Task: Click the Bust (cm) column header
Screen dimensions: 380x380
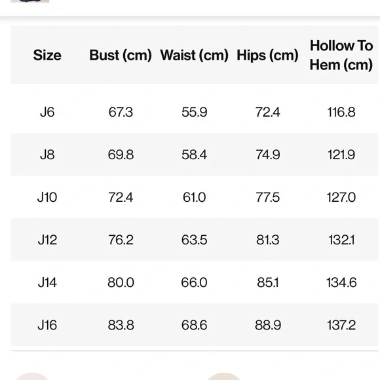Action: (121, 55)
